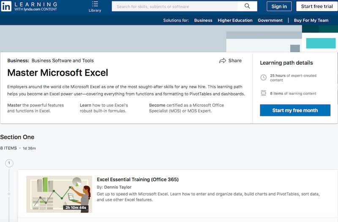This screenshot has height=222, width=338.
Task: Open the Library menu icon
Action: 95,4
